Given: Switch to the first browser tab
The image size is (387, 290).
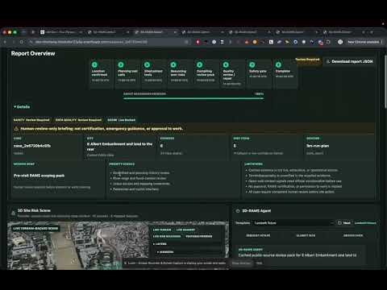Looking at the screenshot, I should (x=61, y=32).
